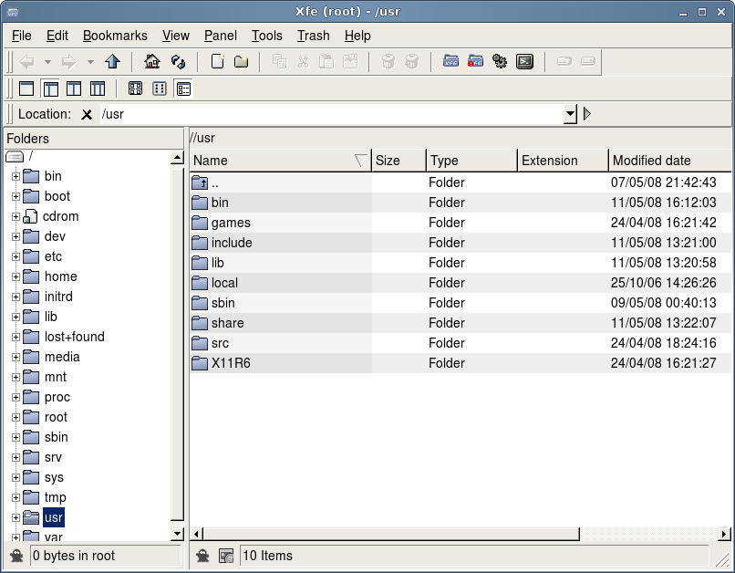The image size is (735, 573).
Task: Show properties of the selected file
Action: 350,61
